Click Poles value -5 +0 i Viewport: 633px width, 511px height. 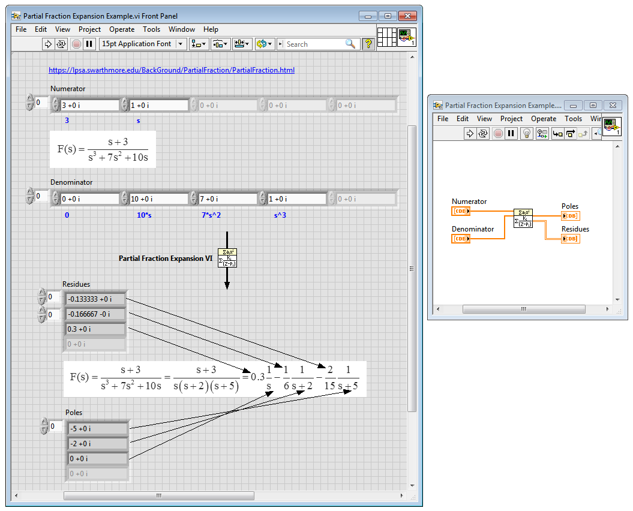pyautogui.click(x=98, y=429)
